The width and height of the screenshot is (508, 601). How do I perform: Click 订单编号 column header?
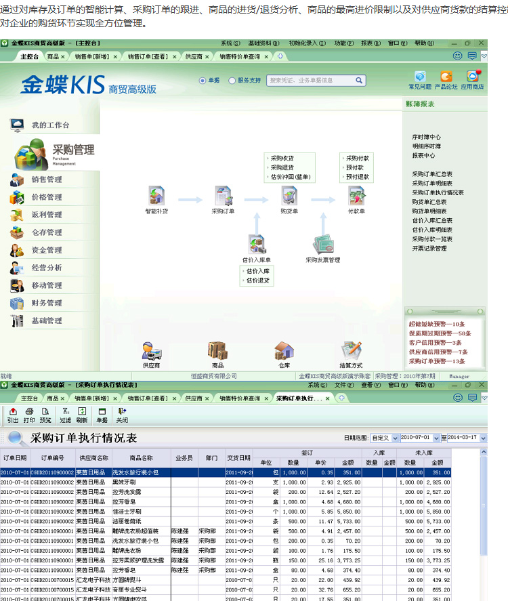click(x=52, y=458)
